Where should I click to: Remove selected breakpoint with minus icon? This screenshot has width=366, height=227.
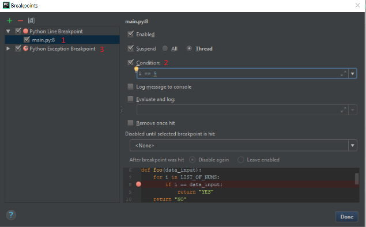click(x=20, y=21)
